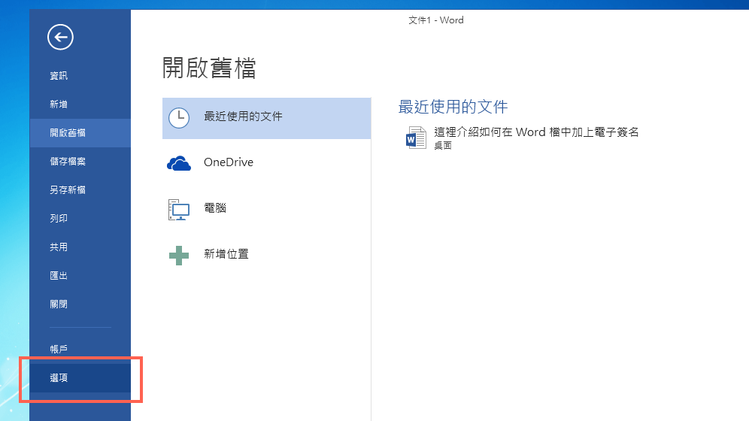Click the Word document file icon
This screenshot has width=749, height=421.
click(416, 138)
